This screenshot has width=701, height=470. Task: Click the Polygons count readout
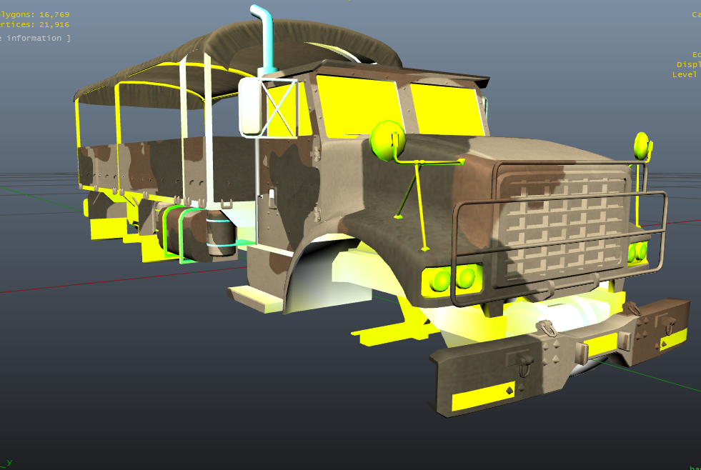click(34, 14)
